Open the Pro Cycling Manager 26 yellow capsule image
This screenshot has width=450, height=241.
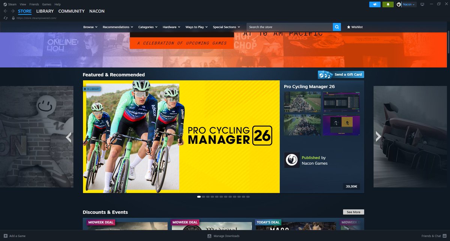tap(181, 137)
